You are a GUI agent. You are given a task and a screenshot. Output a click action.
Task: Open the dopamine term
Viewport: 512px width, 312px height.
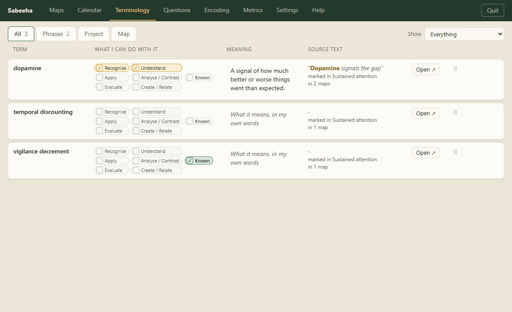pos(426,70)
